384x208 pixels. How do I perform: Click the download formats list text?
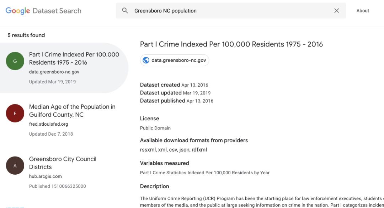173,150
